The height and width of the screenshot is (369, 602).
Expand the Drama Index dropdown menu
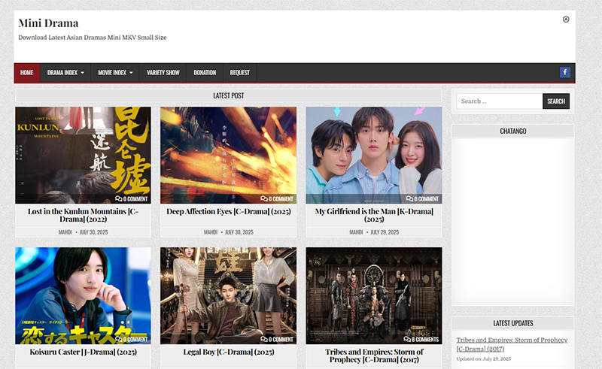[65, 72]
